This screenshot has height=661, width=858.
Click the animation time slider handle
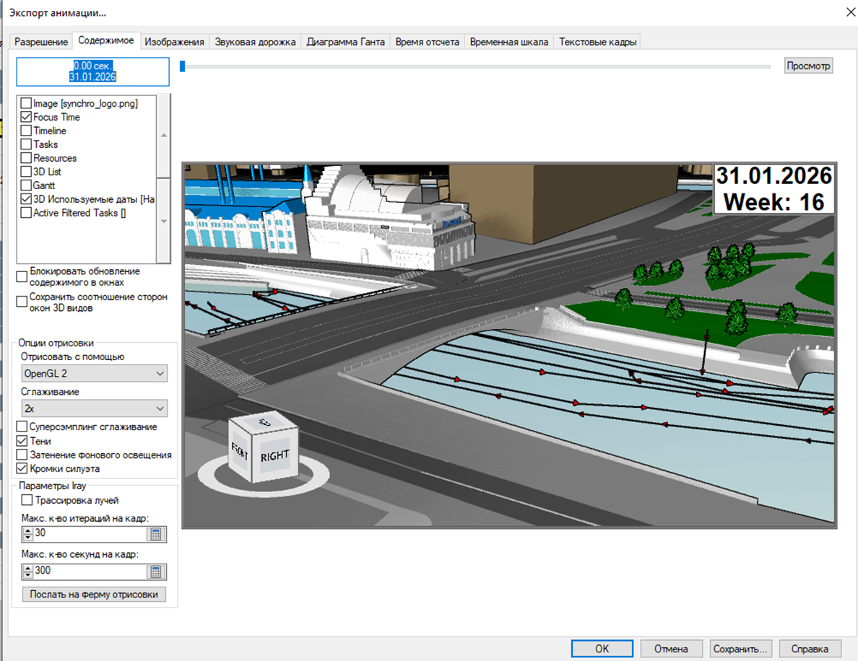point(183,66)
